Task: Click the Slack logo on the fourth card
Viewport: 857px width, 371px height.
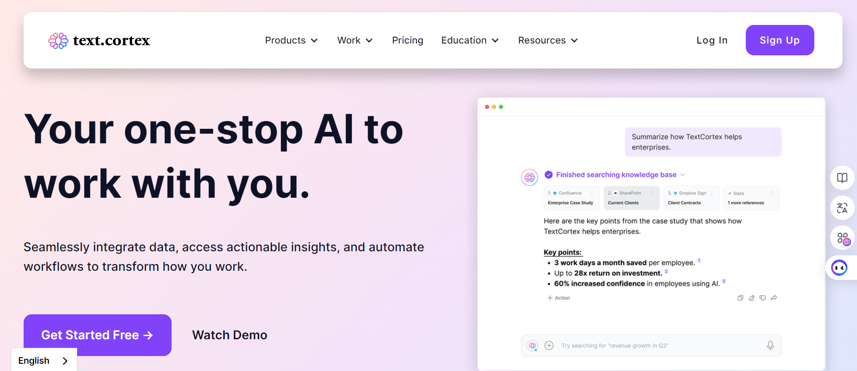Action: (x=730, y=193)
